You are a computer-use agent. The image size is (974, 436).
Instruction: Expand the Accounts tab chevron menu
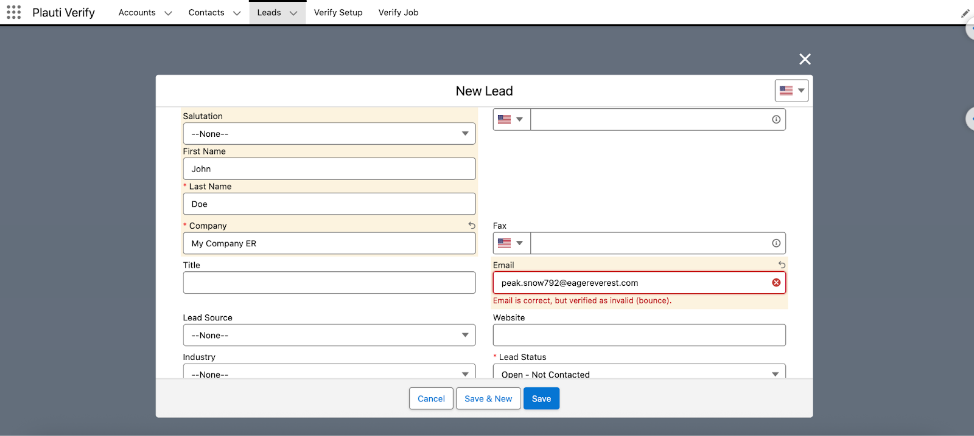point(169,13)
